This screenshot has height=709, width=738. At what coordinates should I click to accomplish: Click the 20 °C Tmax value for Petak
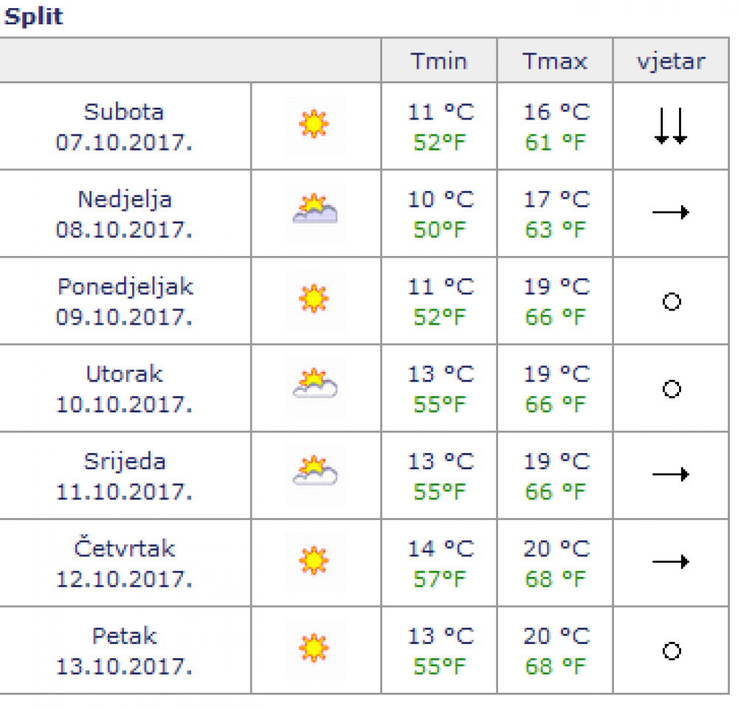(556, 636)
